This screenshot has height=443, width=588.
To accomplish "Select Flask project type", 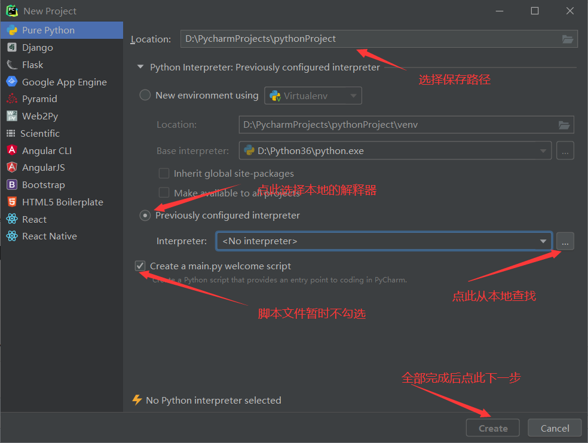I will [62, 65].
